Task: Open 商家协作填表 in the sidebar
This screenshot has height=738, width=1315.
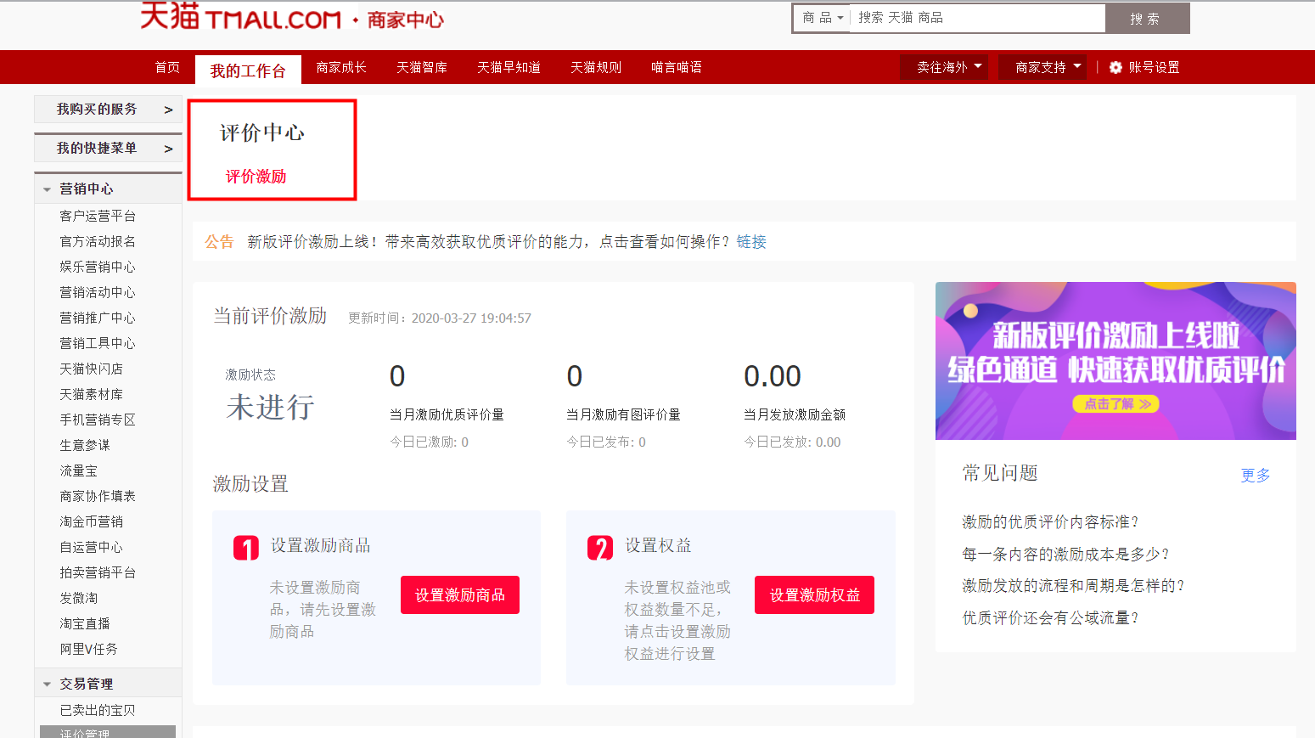Action: (98, 496)
